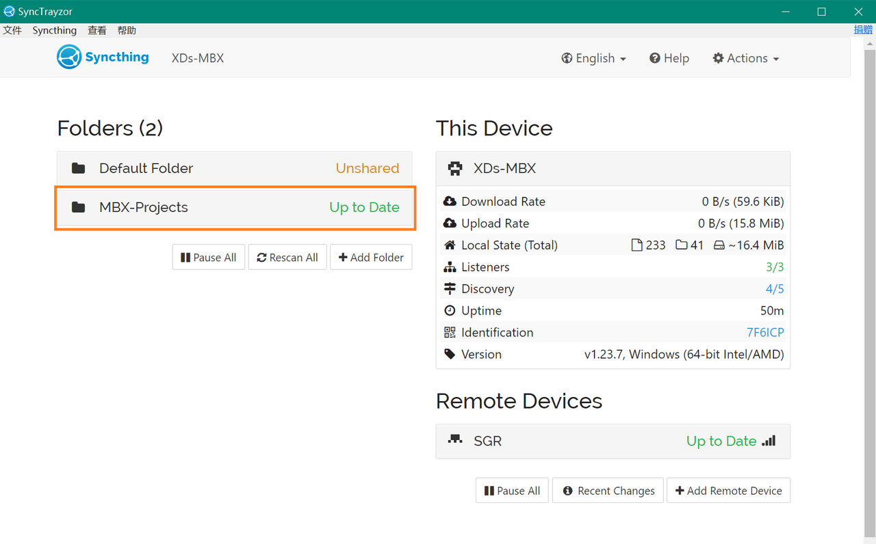Image resolution: width=876 pixels, height=544 pixels.
Task: Click SGR Up to Date status
Action: pos(721,441)
